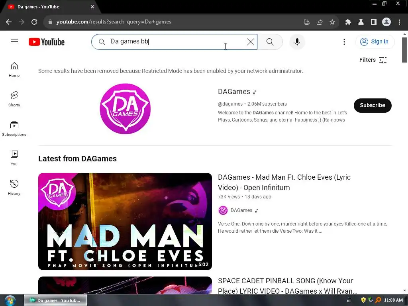This screenshot has height=306, width=408.
Task: Open You section in sidebar
Action: [14, 158]
